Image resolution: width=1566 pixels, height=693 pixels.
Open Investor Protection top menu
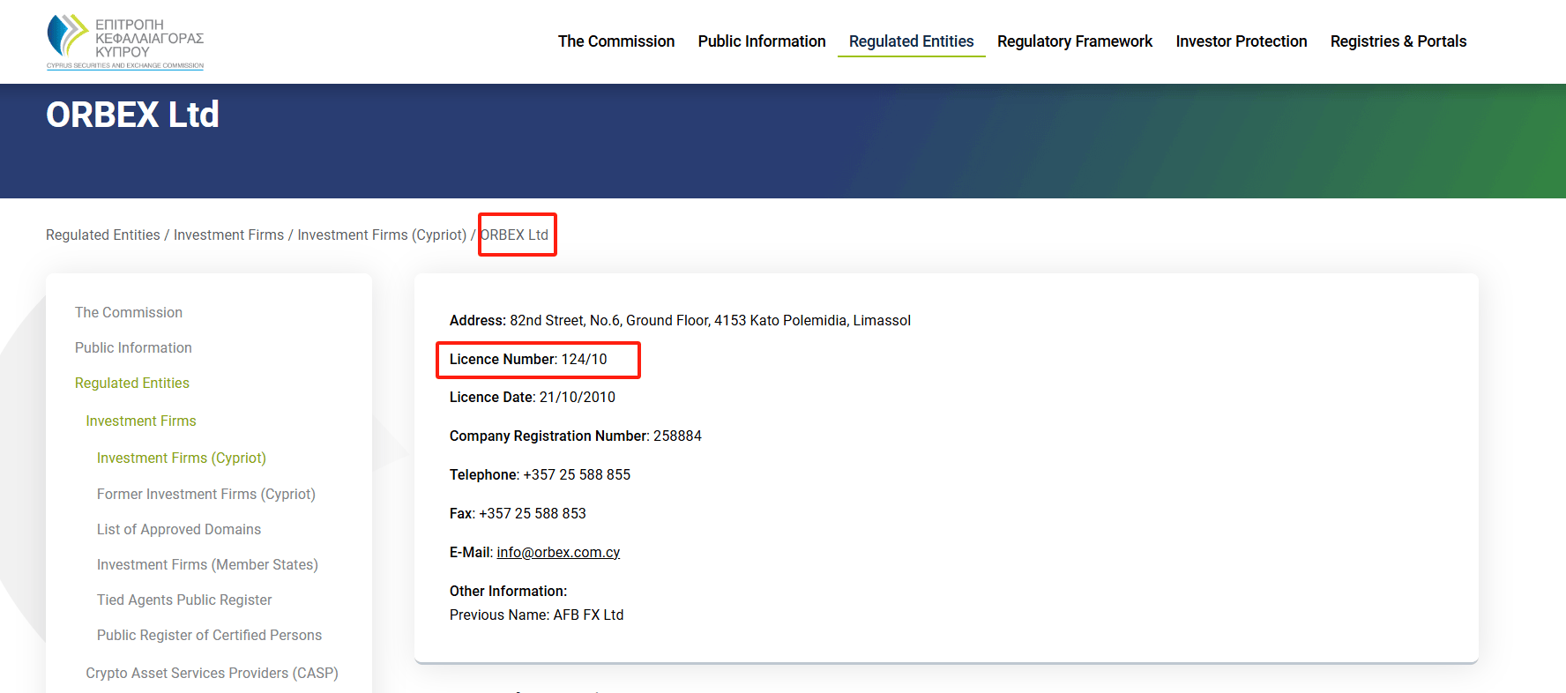(1242, 41)
